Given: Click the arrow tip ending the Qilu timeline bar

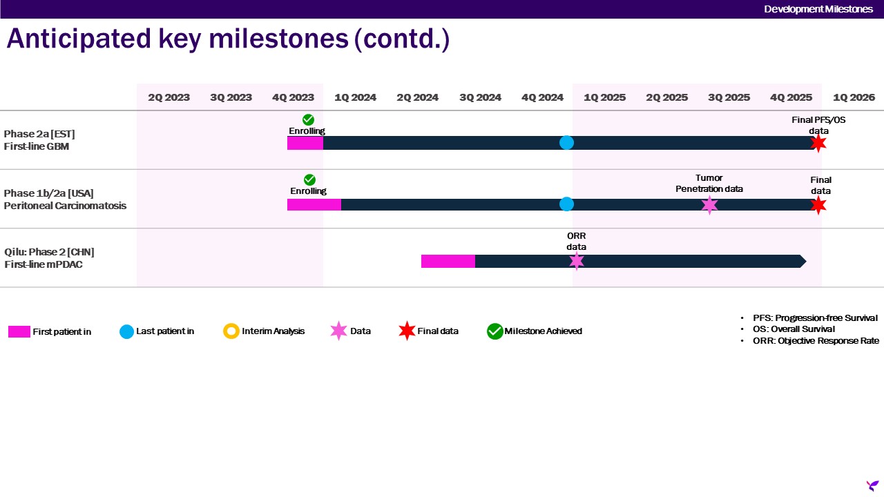Looking at the screenshot, I should point(802,261).
